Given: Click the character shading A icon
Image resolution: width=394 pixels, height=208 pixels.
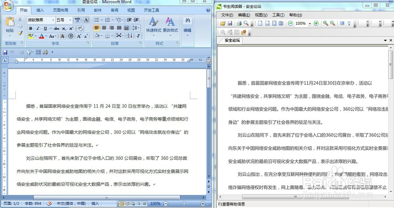Looking at the screenshot, I should pos(62,36).
